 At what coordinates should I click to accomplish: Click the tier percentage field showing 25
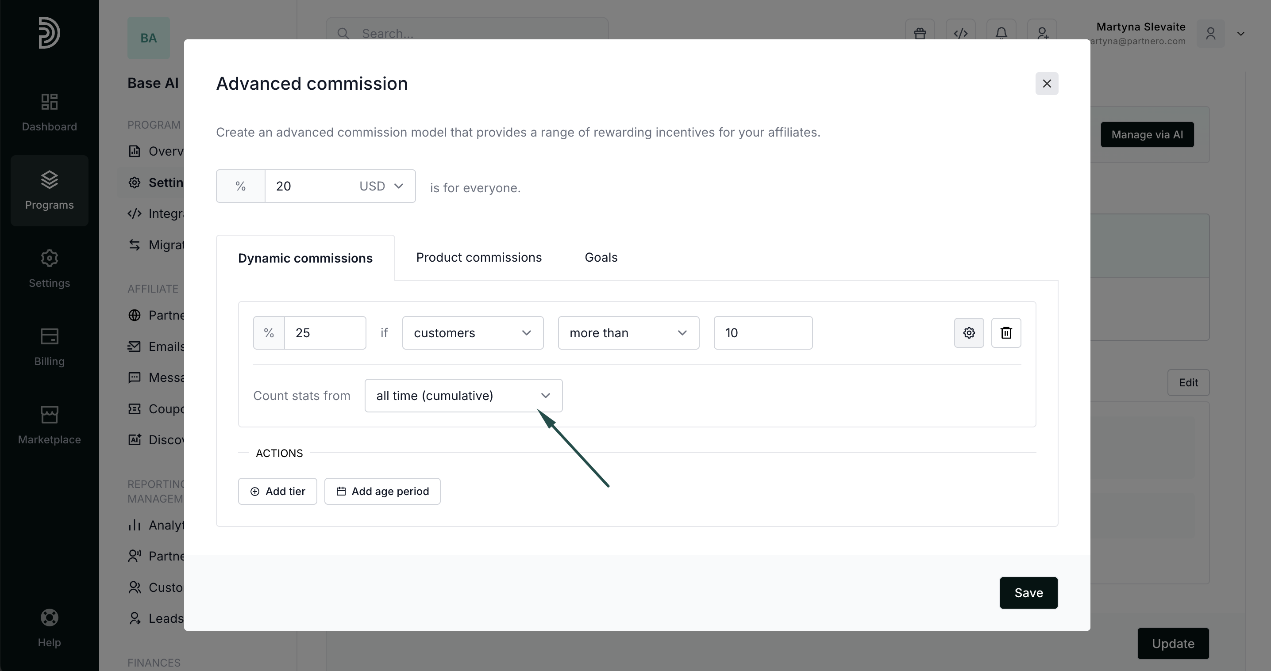coord(325,333)
